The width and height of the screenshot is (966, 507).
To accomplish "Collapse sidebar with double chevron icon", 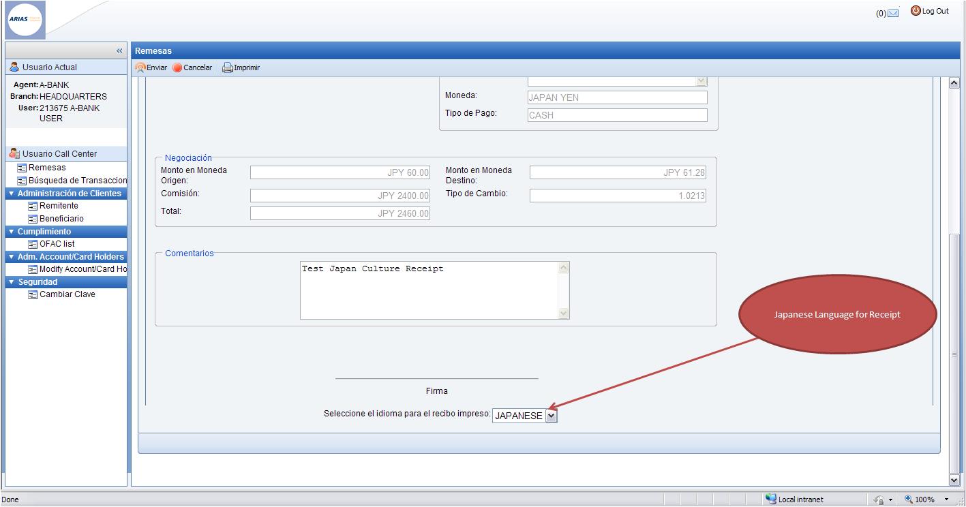I will tap(119, 51).
